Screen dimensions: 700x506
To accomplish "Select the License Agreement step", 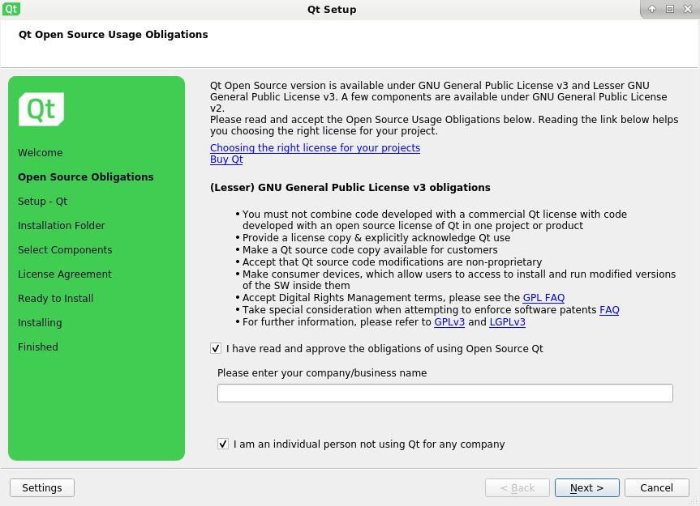I will [65, 274].
